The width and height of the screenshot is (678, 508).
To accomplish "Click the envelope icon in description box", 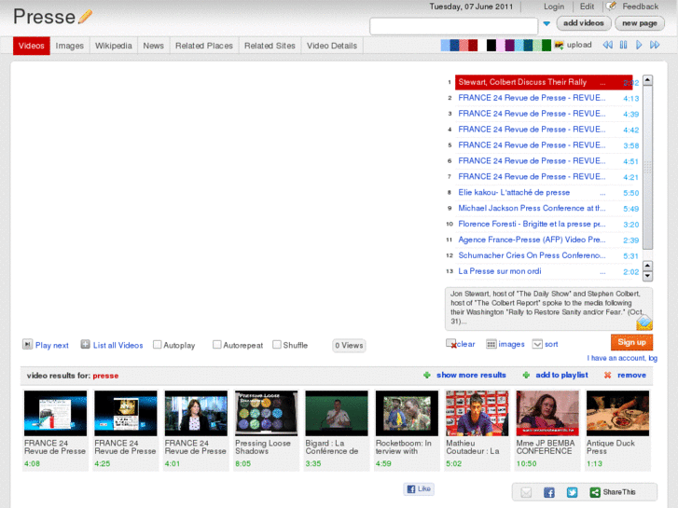I will (x=643, y=323).
